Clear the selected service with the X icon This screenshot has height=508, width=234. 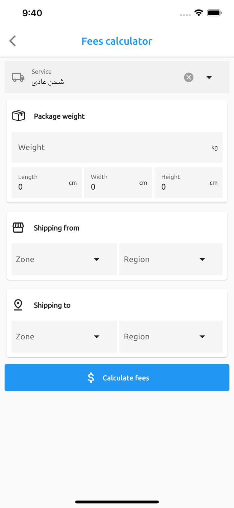click(x=188, y=77)
